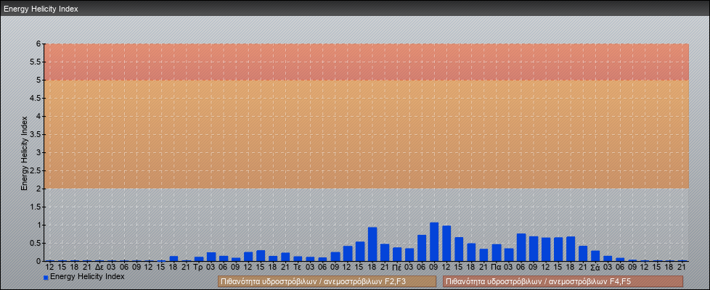
Task: Select the F2,F3 tornado probability legend box
Action: 327,281
